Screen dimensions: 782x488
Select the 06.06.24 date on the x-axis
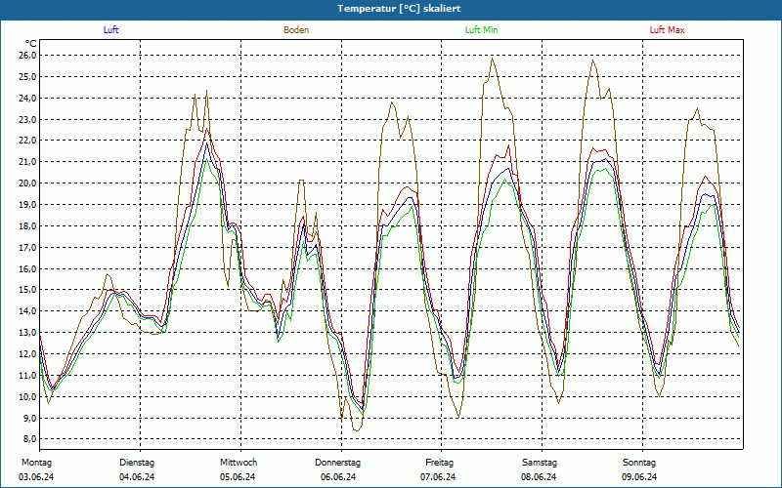pos(338,477)
